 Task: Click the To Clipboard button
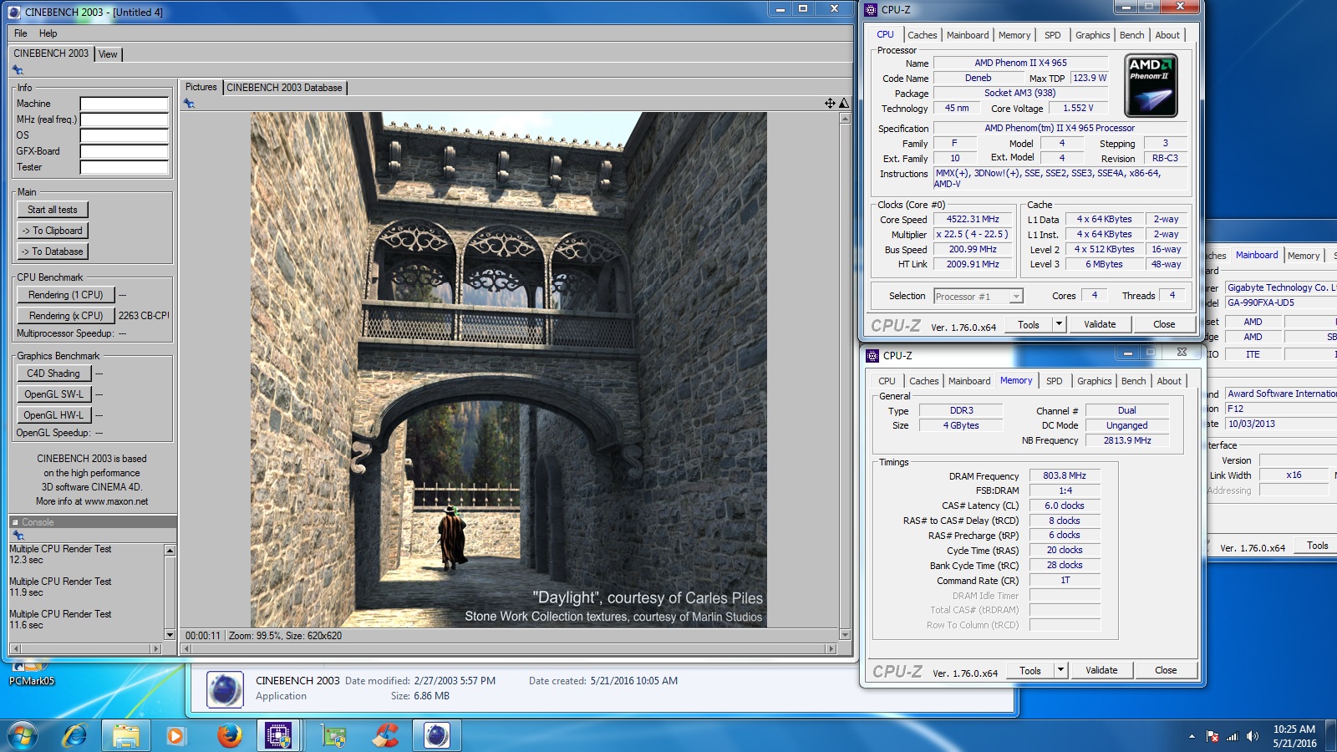53,231
